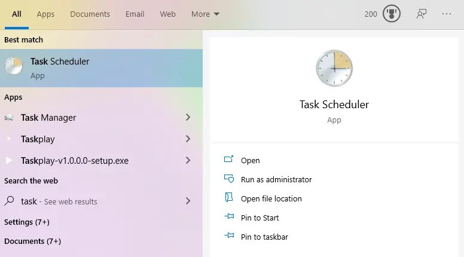Expand the Taskplay result chevron
Image resolution: width=464 pixels, height=257 pixels.
(x=188, y=139)
